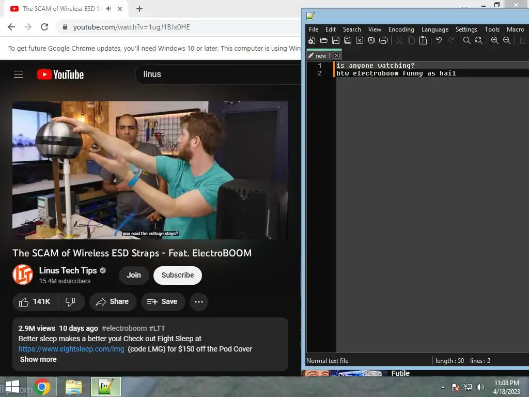529x397 pixels.
Task: Open the Edit menu
Action: click(x=330, y=29)
